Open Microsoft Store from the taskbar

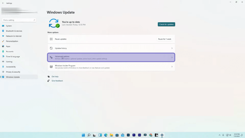pyautogui.click(x=117, y=135)
